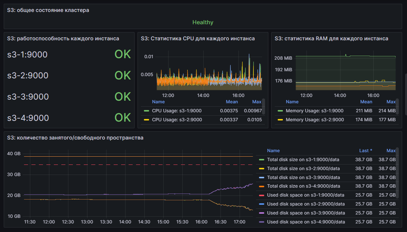Sort the disk space legend by Last * column
The image size is (407, 232).
(x=366, y=151)
